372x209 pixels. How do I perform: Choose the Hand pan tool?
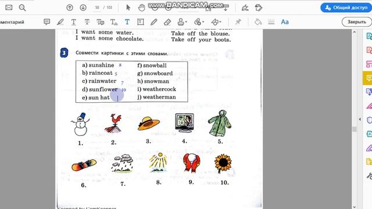142,8
